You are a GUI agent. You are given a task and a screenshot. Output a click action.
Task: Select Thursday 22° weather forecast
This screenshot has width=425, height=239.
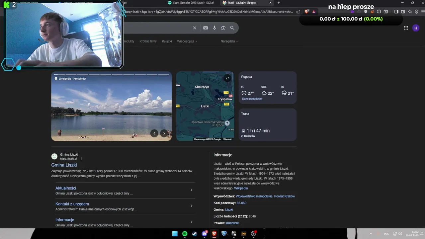268,91
